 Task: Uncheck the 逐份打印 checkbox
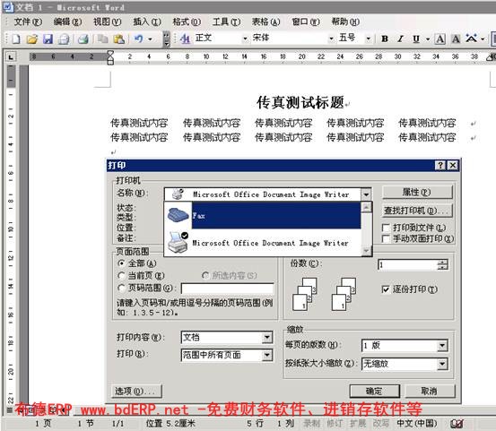pyautogui.click(x=386, y=289)
